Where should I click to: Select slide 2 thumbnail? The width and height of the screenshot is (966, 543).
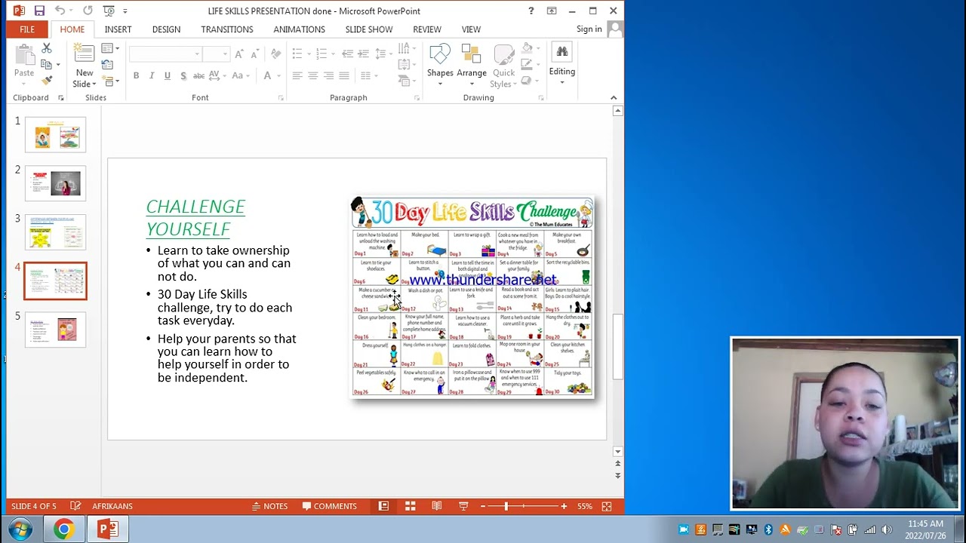55,183
